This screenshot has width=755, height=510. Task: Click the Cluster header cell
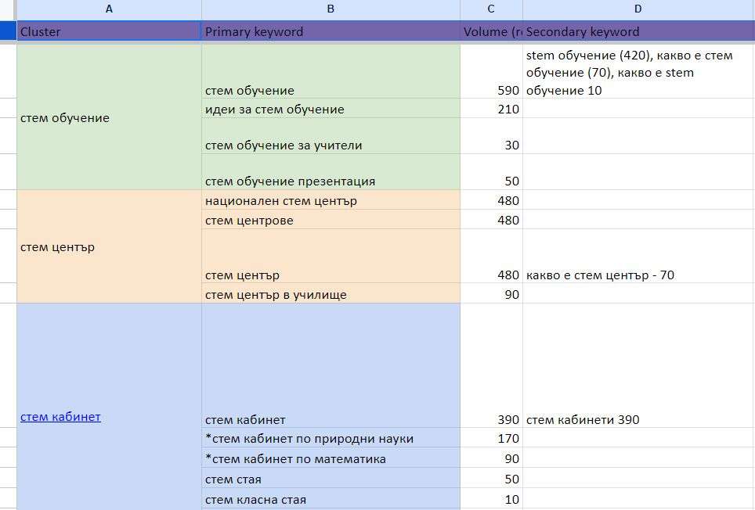(109, 32)
